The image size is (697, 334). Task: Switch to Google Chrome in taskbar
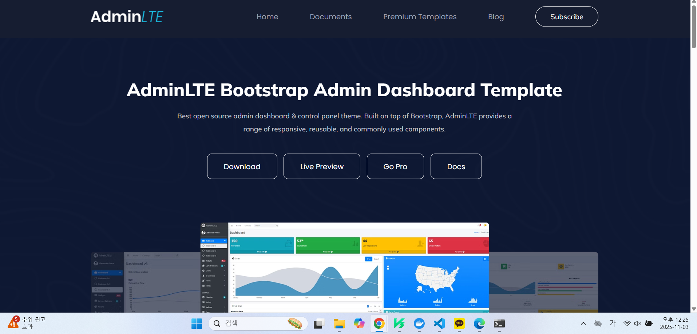coord(379,323)
